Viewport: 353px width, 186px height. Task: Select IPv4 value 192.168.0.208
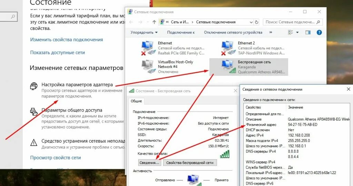tap(299, 135)
